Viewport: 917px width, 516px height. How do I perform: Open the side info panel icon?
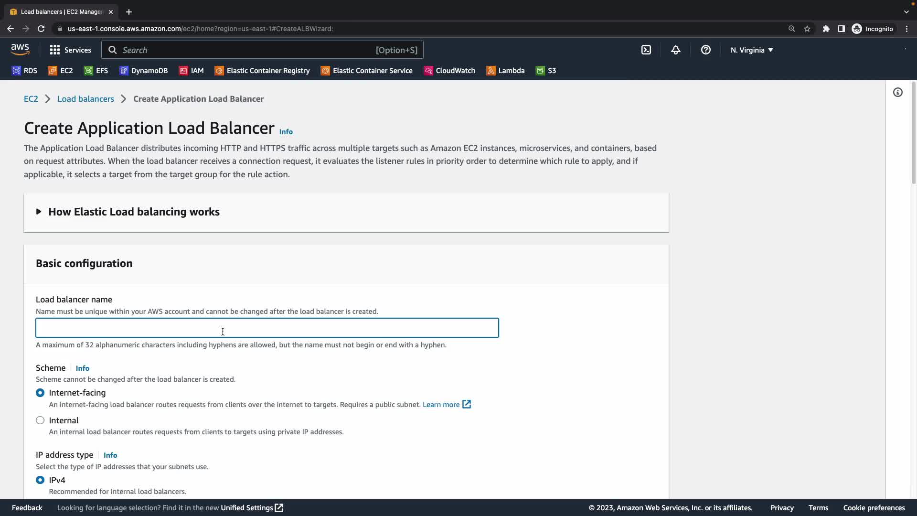click(898, 92)
